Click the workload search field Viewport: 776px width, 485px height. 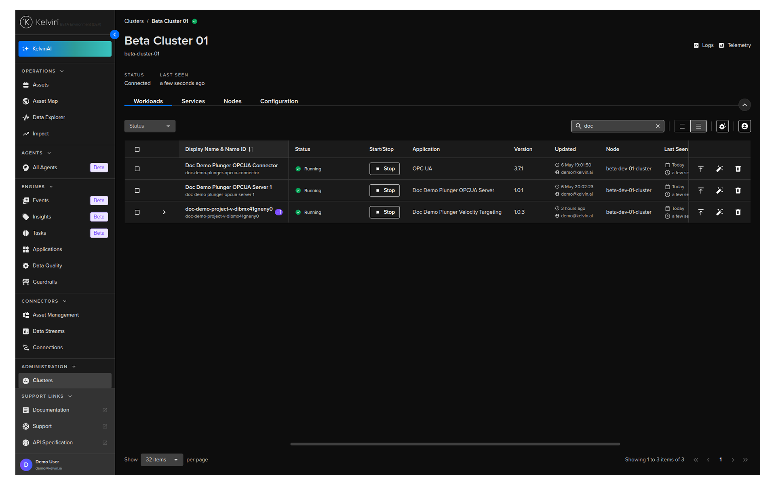coord(618,126)
